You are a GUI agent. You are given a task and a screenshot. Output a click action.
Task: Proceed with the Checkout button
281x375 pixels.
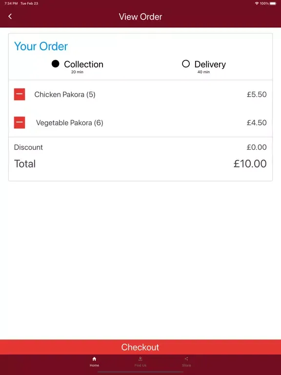[140, 347]
